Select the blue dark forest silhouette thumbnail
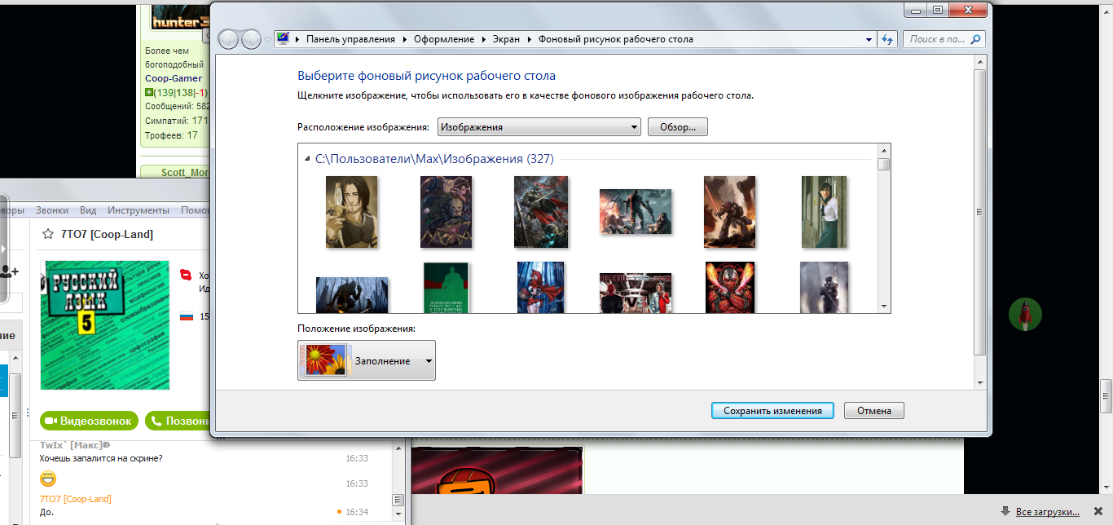1113x525 pixels. tap(351, 294)
